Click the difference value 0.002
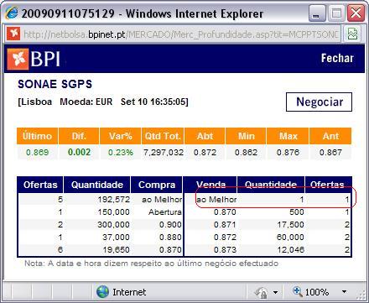The image size is (369, 303). click(79, 152)
